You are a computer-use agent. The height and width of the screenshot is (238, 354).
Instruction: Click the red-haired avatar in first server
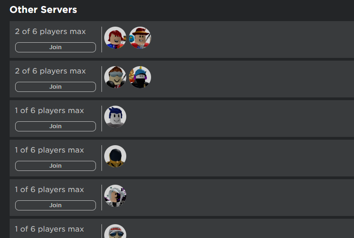115,38
